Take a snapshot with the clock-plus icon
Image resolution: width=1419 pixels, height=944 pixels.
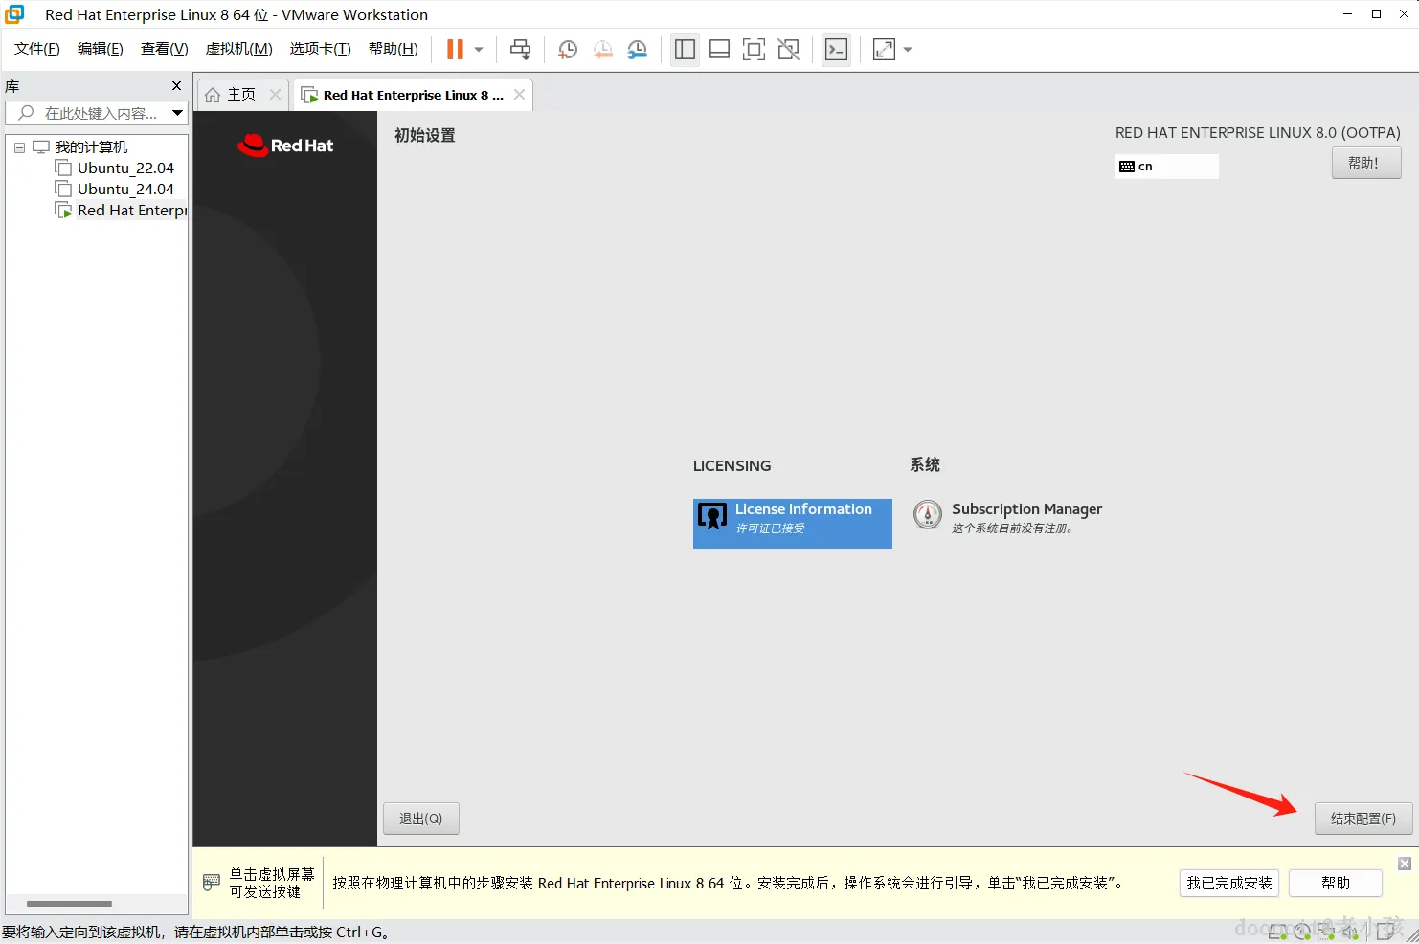pos(568,50)
